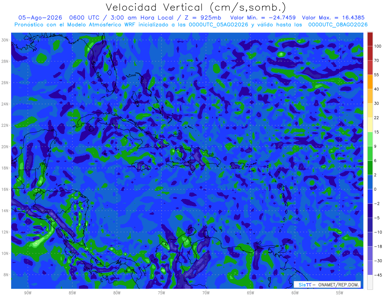Viewport: 385px width, 297px height.
Task: Click the pale yellow swatch between 15 and 22
Action: click(x=370, y=125)
